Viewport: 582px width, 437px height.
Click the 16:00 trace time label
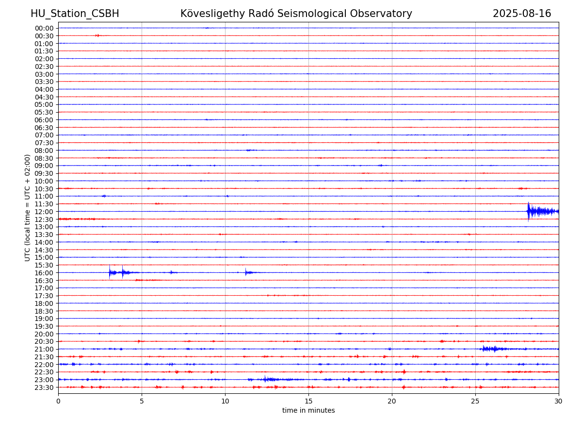(x=44, y=273)
